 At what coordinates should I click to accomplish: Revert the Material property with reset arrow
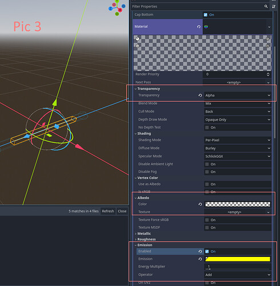tap(199, 27)
